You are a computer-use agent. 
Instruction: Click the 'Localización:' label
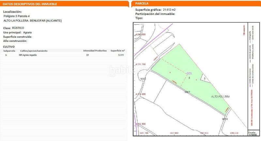click(12, 12)
